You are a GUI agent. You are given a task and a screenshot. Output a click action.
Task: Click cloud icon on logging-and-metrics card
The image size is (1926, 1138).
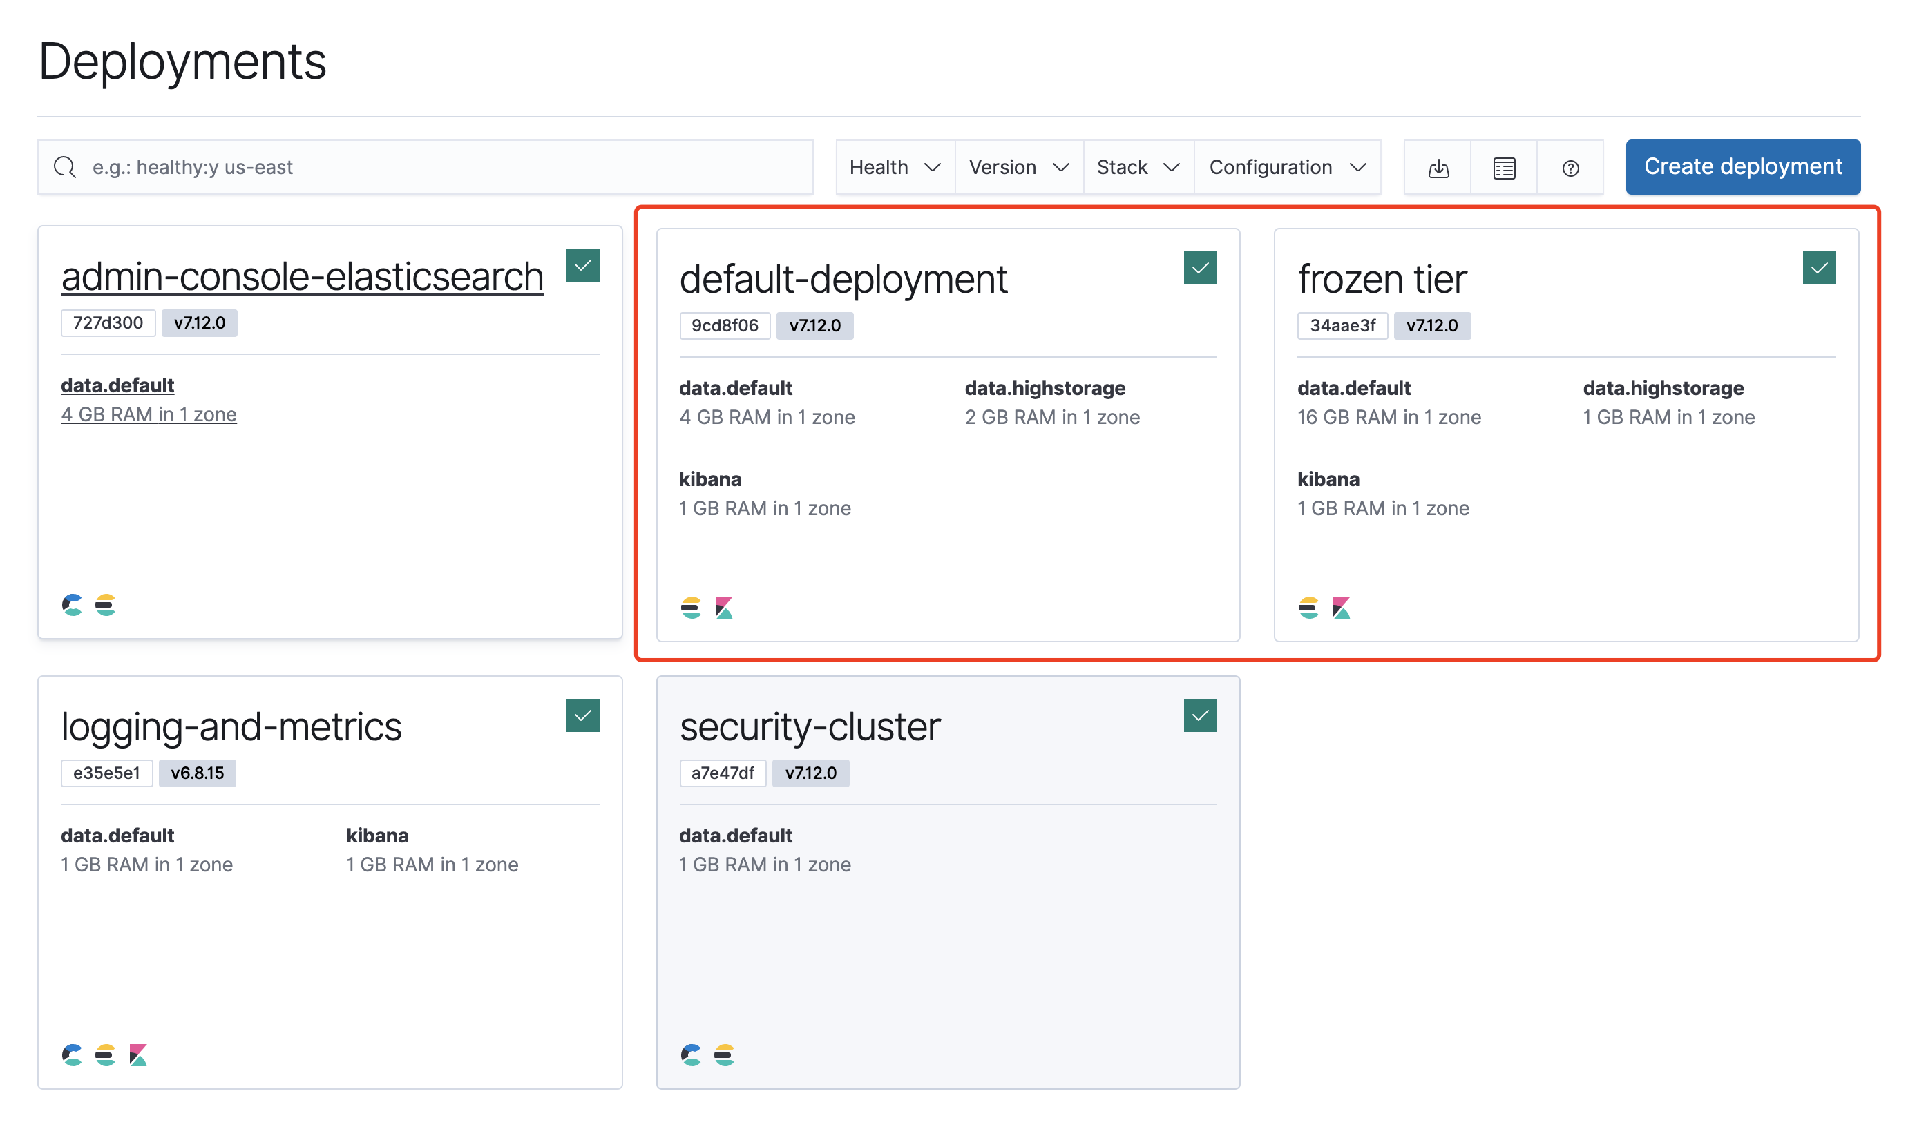point(72,1055)
